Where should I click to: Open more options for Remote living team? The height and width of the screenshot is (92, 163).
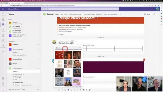38,59
